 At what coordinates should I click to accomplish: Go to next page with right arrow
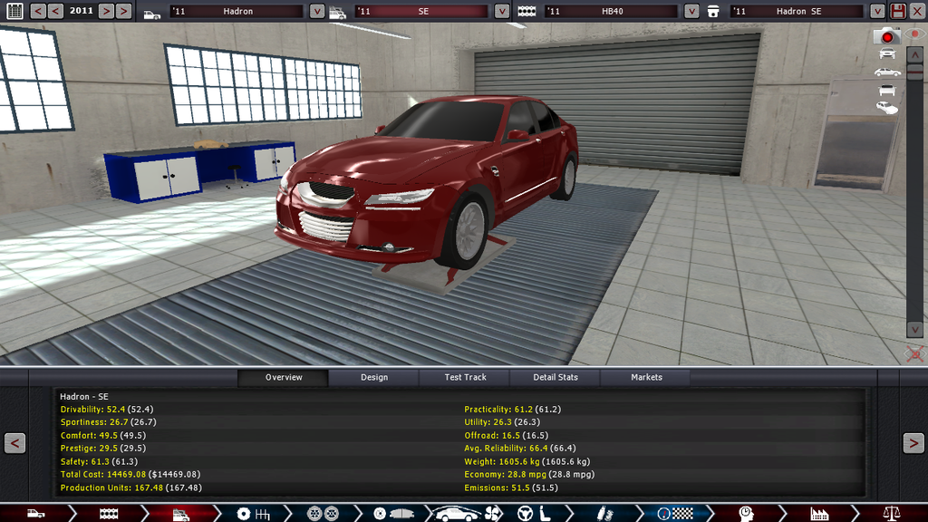(913, 443)
